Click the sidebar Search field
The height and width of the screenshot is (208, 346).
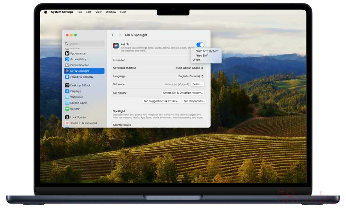point(84,44)
